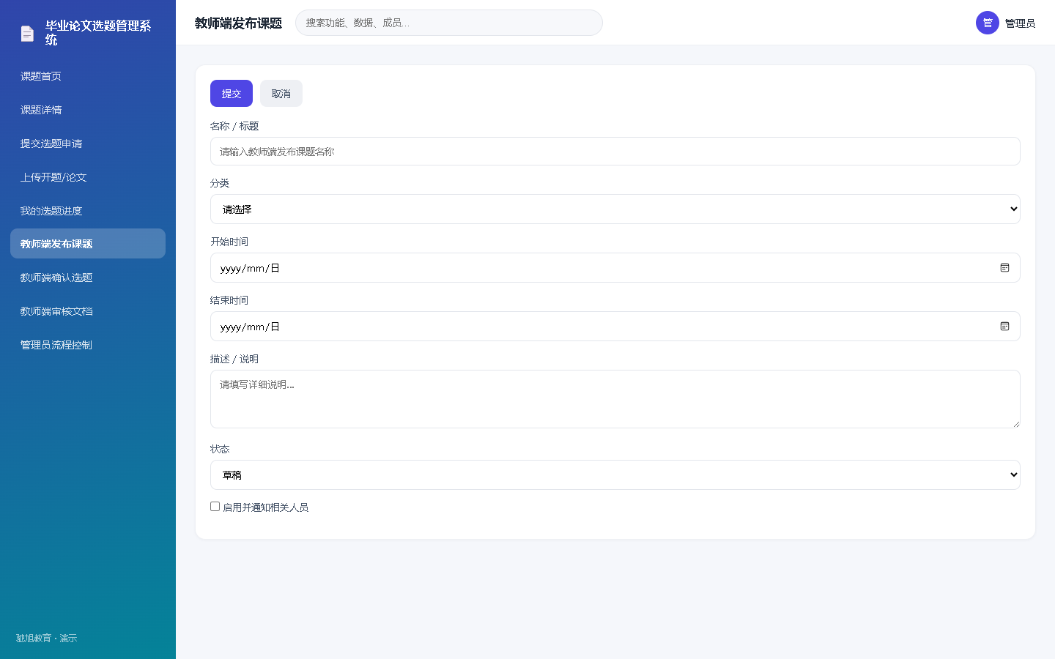
Task: Select 教师端发布课题 menu item
Action: [x=88, y=244]
